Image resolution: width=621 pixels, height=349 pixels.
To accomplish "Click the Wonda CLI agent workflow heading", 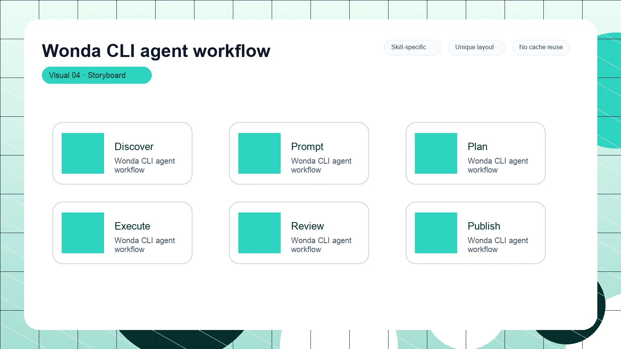I will pos(156,51).
